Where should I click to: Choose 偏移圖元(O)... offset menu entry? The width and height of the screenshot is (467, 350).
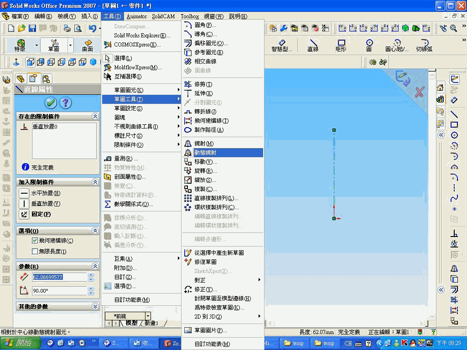tap(223, 43)
